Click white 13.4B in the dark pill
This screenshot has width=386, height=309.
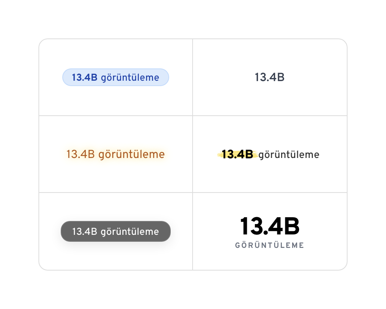coord(85,231)
